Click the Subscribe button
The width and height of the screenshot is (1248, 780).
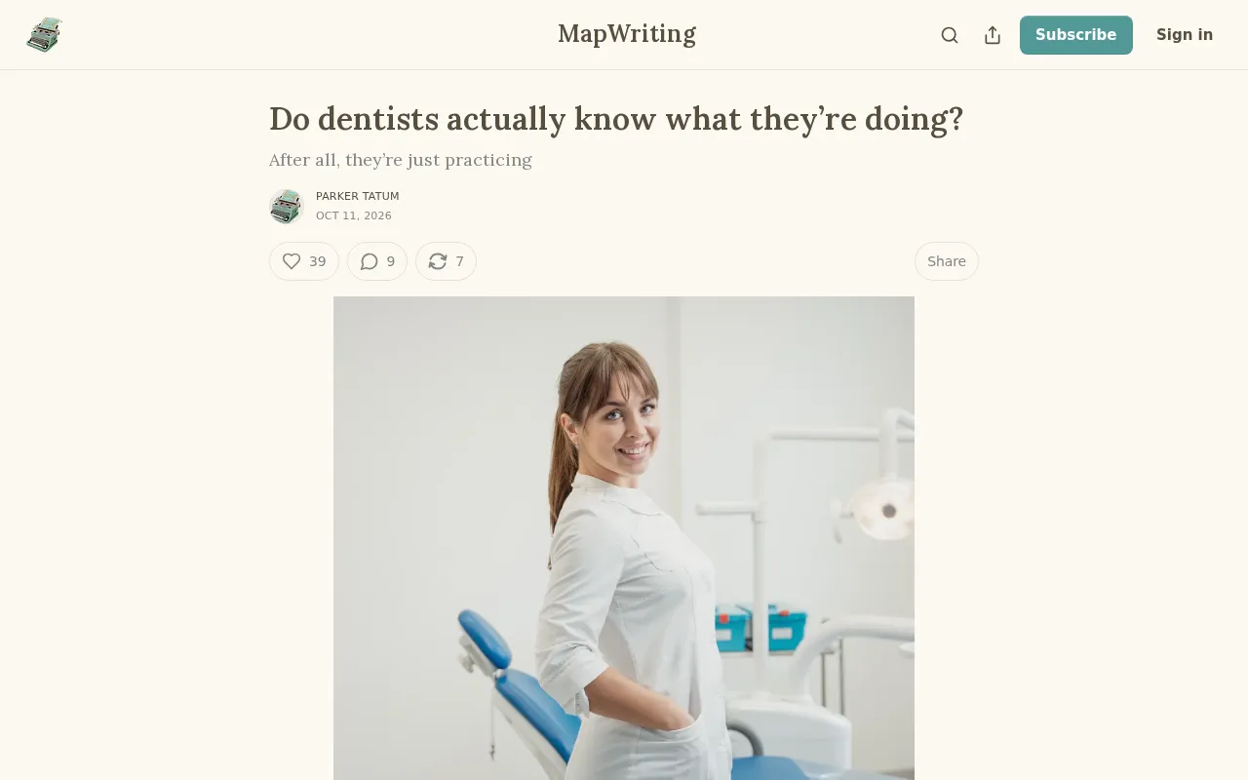click(1076, 35)
